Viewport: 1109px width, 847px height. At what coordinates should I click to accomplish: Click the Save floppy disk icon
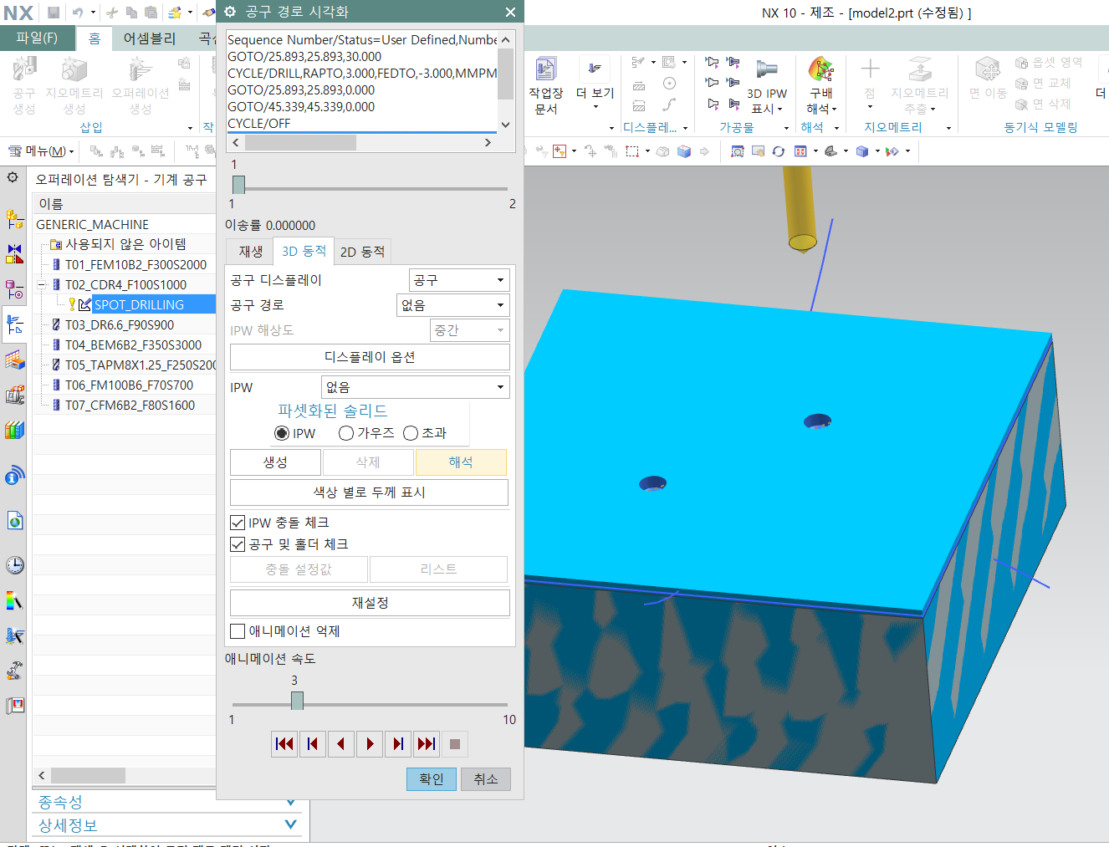54,13
